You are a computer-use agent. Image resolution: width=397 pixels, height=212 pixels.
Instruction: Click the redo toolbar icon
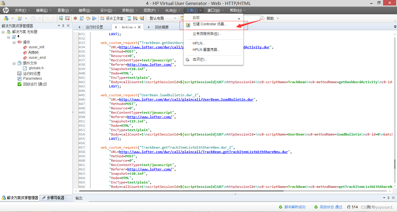coord(53,18)
